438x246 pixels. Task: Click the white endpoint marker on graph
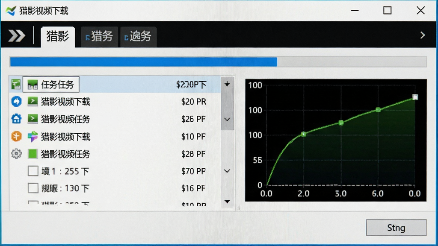415,97
